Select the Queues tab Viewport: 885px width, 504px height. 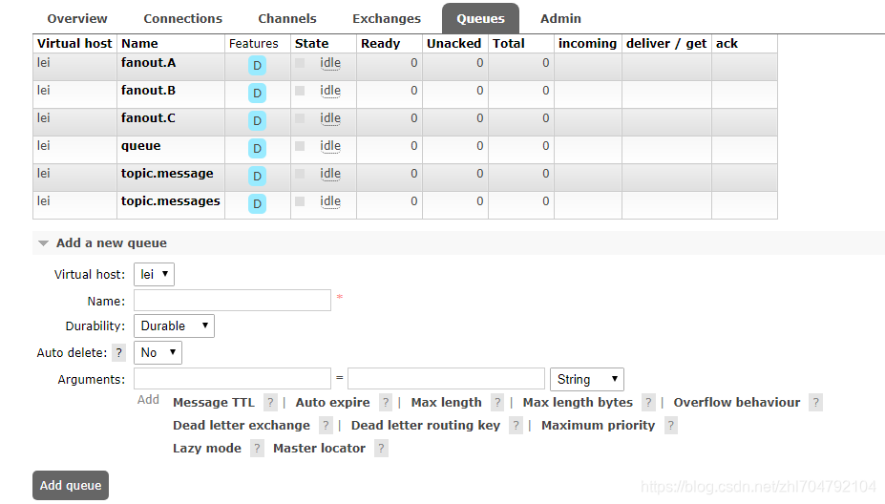tap(480, 19)
